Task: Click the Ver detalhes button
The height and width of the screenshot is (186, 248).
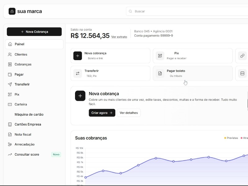Action: click(129, 113)
